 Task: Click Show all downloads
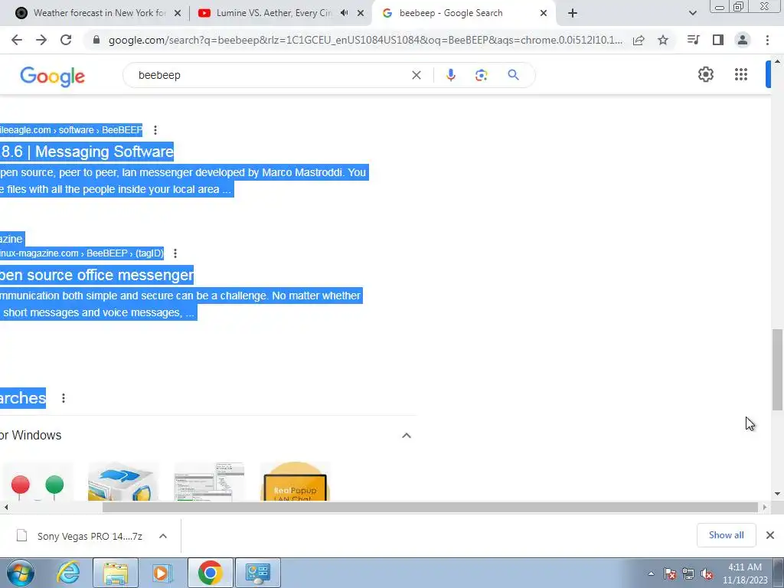[726, 535]
